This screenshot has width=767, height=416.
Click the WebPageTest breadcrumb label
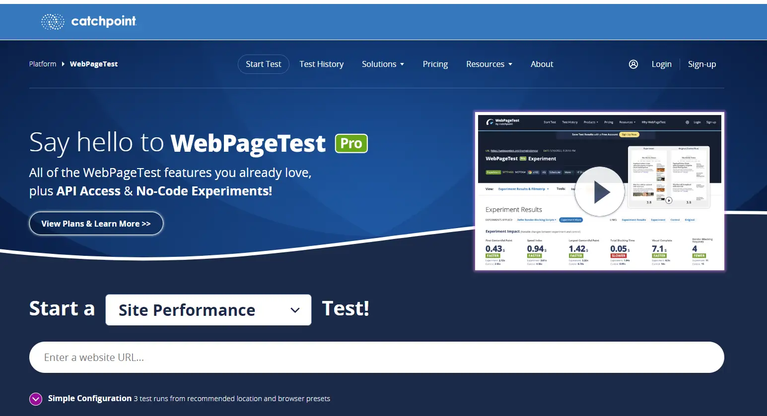[x=94, y=64]
